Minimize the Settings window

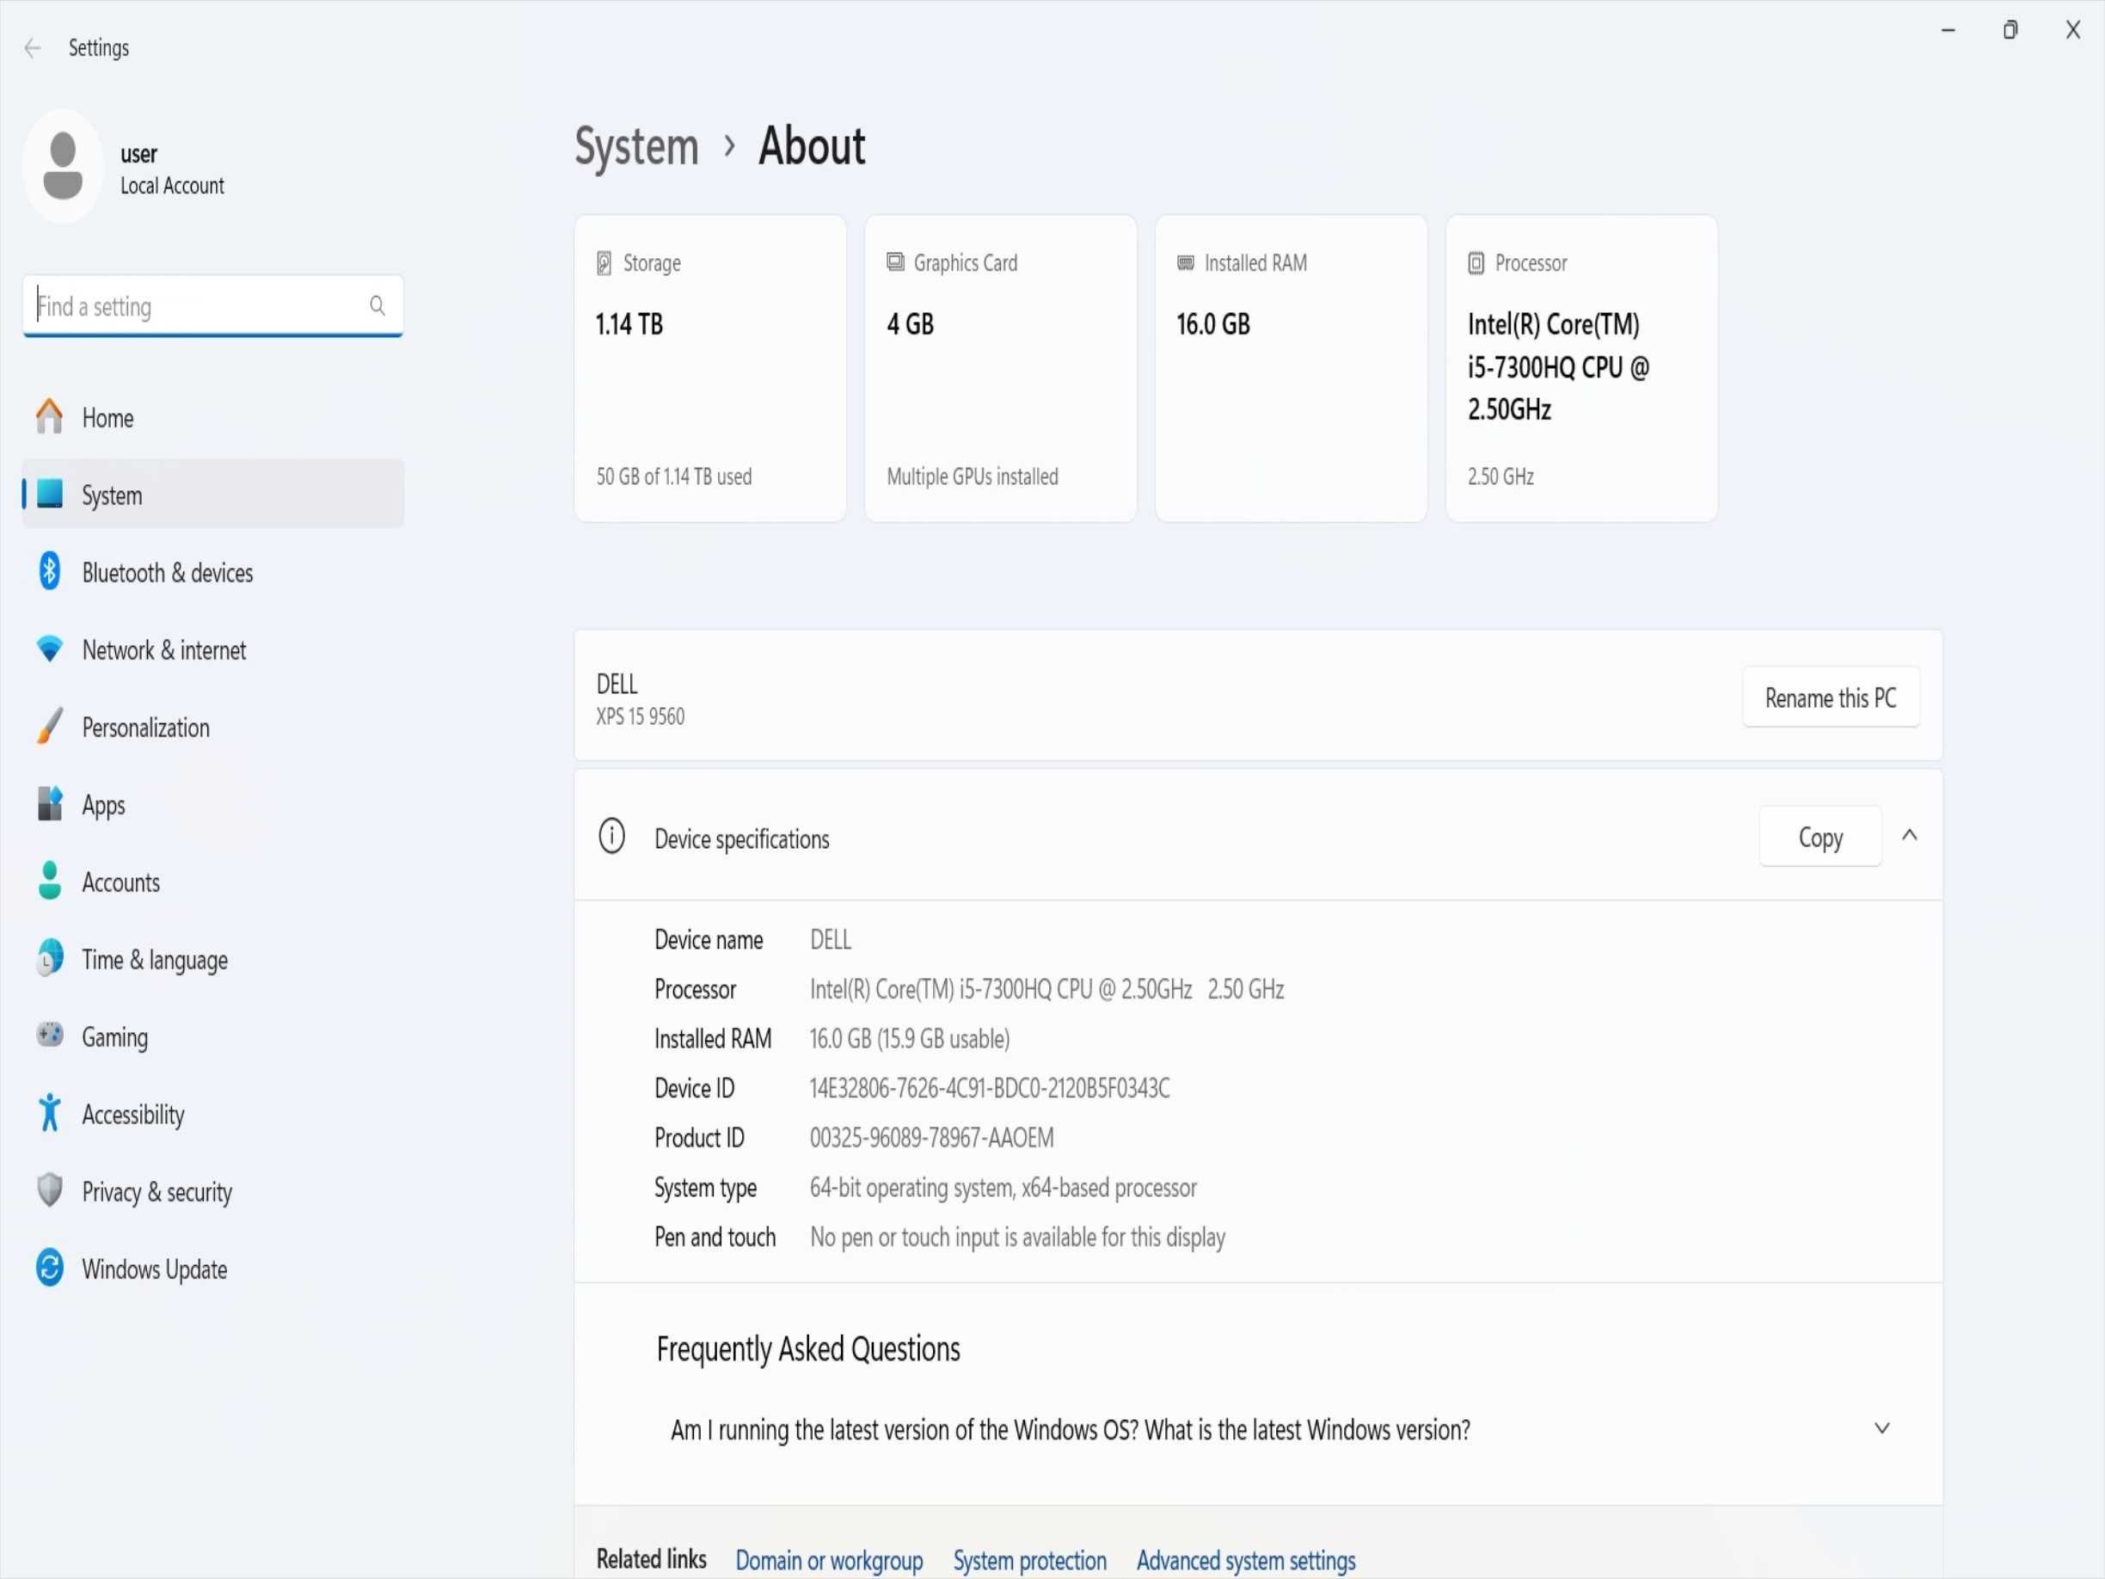1948,30
